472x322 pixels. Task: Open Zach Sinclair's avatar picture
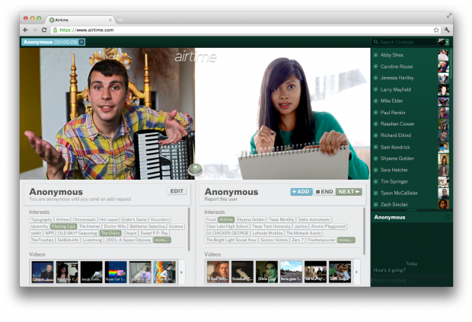tap(443, 204)
